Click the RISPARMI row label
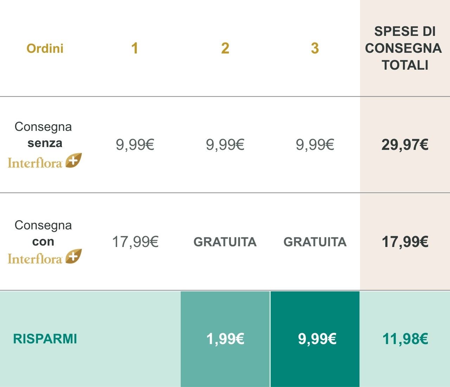The height and width of the screenshot is (387, 450). pos(45,339)
